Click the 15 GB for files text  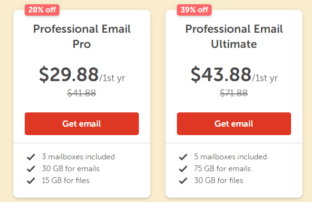click(66, 181)
